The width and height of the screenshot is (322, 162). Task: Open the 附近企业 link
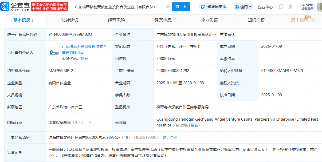coord(170,137)
